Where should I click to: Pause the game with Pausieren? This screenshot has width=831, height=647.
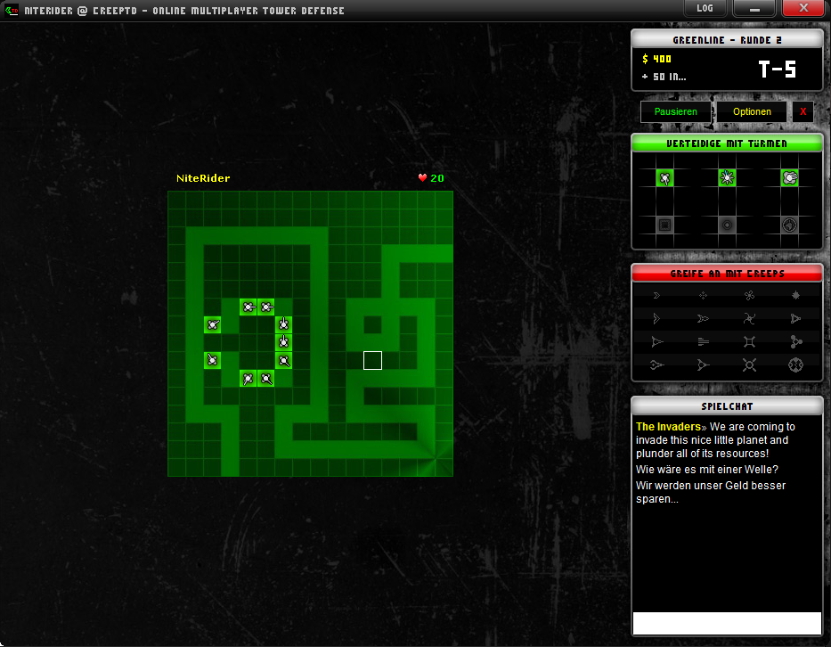coord(676,112)
